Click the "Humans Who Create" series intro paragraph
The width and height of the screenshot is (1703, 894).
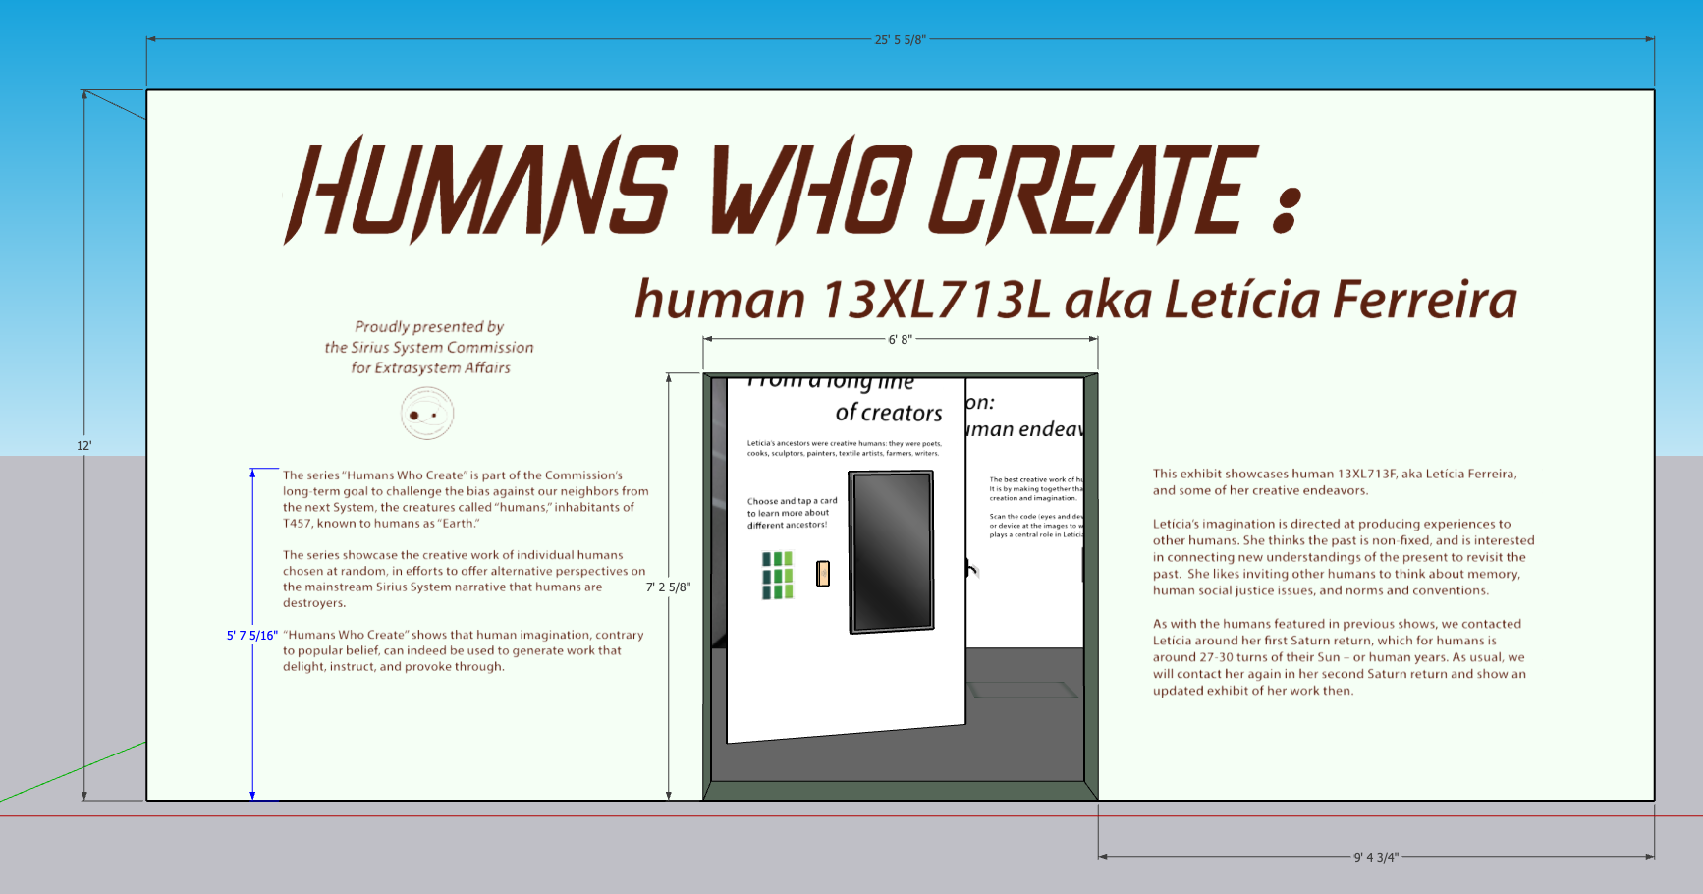466,499
